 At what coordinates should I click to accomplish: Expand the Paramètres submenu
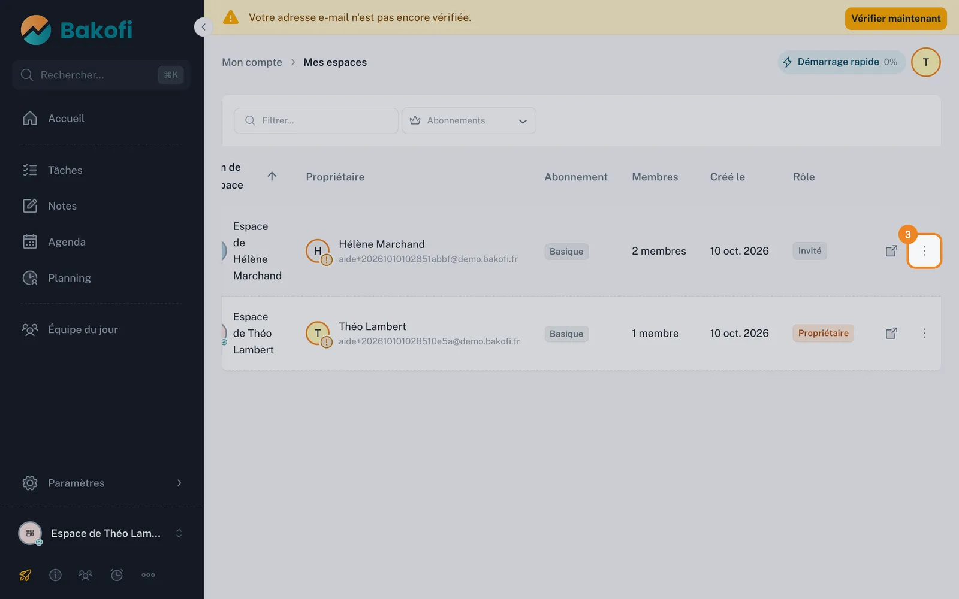tap(102, 483)
